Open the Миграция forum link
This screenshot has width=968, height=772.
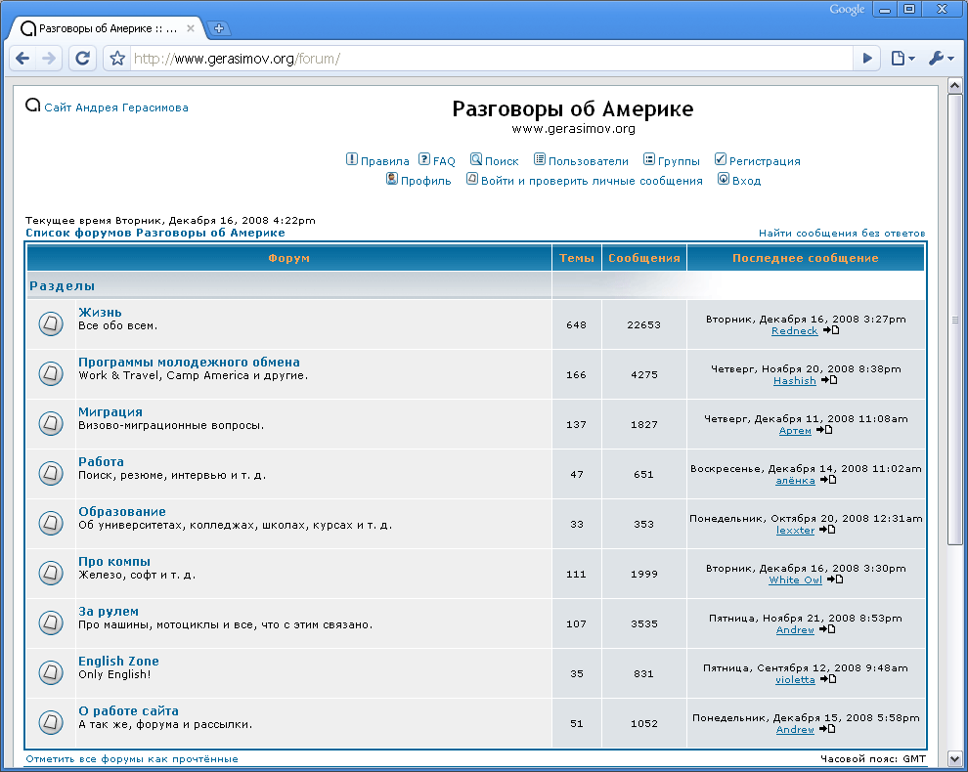click(110, 411)
